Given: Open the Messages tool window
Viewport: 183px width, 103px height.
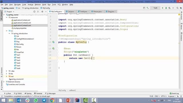Looking at the screenshot, I should [x=50, y=94].
